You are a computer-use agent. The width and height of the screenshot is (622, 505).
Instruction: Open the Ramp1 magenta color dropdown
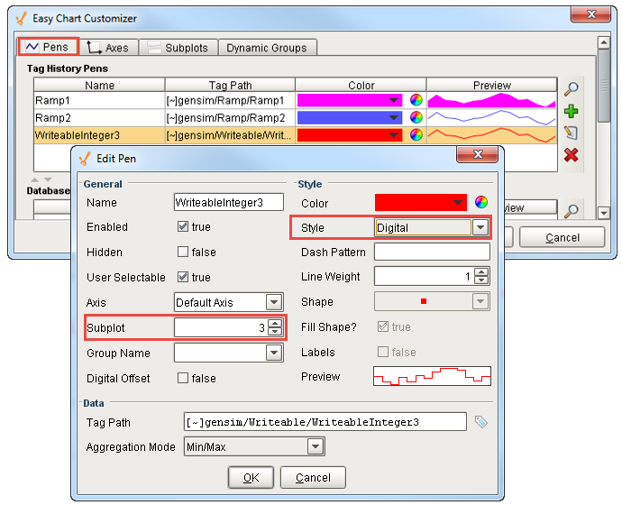[350, 100]
